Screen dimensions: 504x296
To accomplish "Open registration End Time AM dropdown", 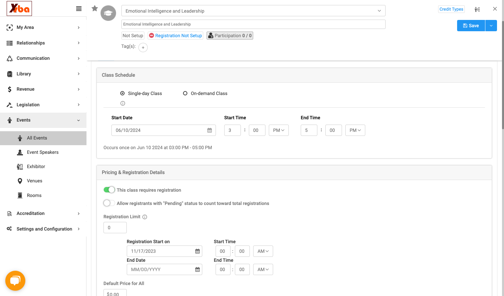I will point(263,269).
